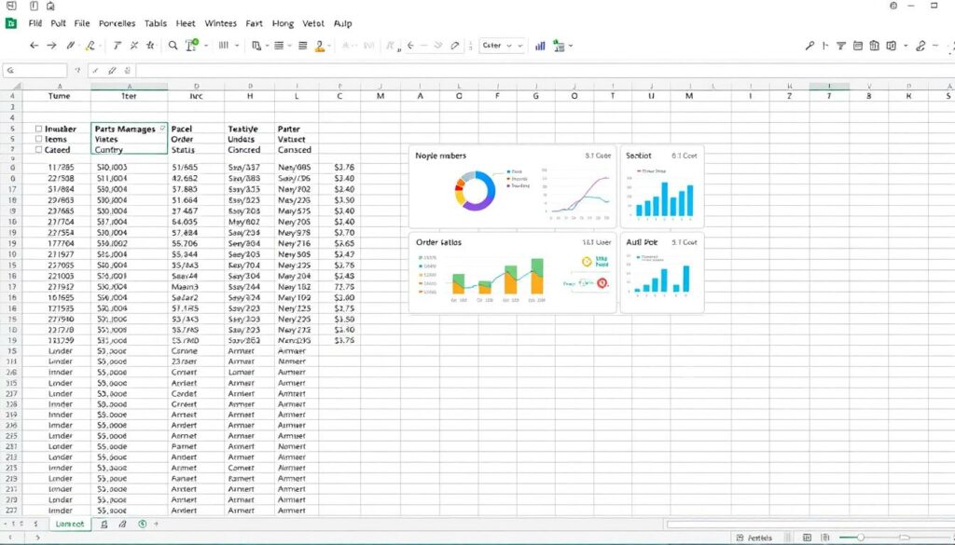This screenshot has width=955, height=545.
Task: Click the Fettlels status bar button
Action: 754,538
